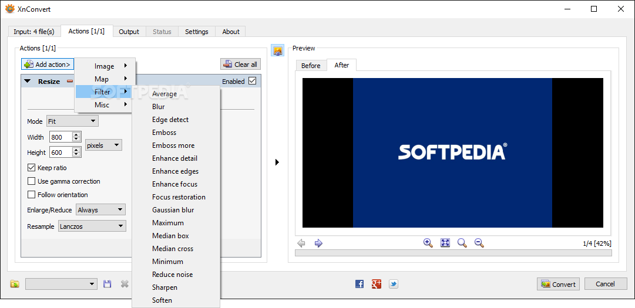Expand the Image submenu
The height and width of the screenshot is (308, 635).
[x=105, y=66]
